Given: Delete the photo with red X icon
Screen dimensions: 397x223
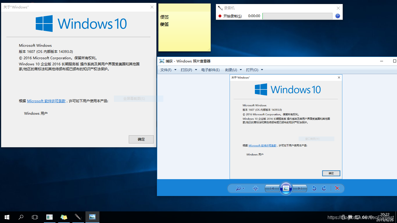Looking at the screenshot, I should pyautogui.click(x=337, y=188).
